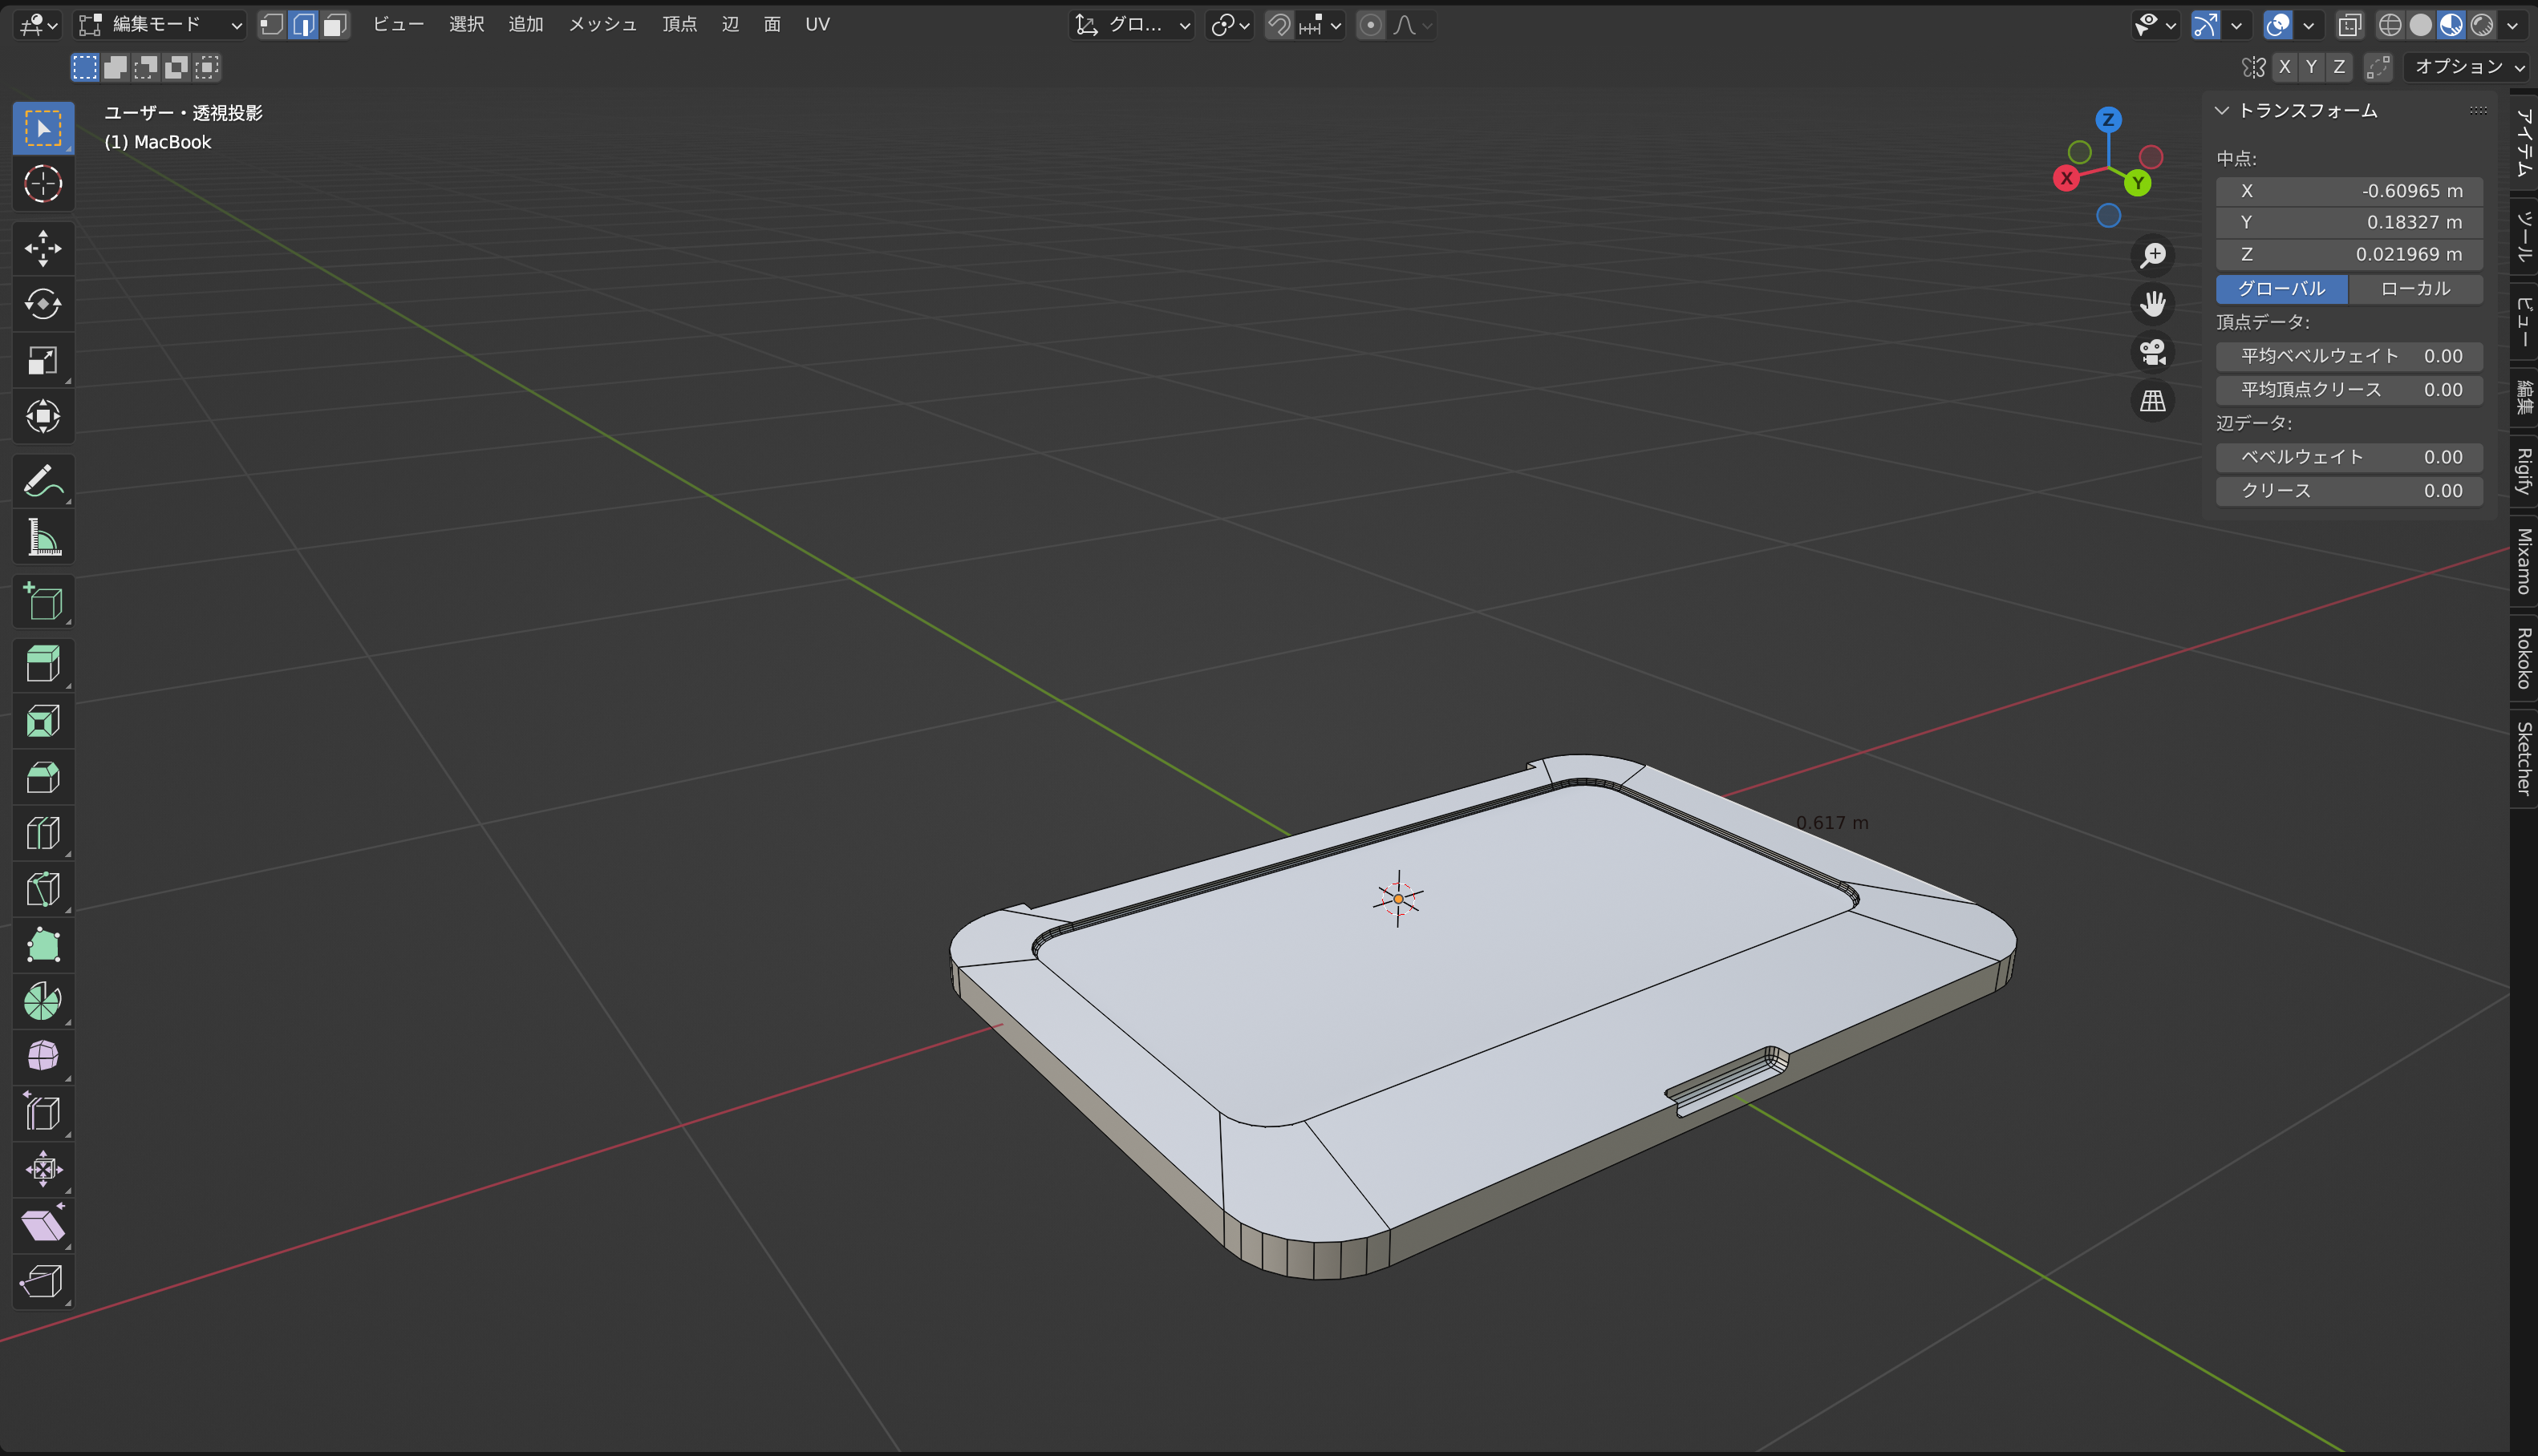The height and width of the screenshot is (1456, 2538).
Task: Open the メッシュ menu
Action: pos(602,25)
